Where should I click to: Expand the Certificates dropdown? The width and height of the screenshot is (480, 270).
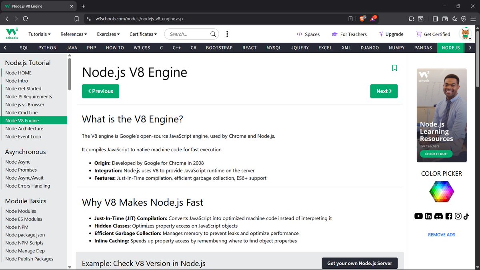143,34
